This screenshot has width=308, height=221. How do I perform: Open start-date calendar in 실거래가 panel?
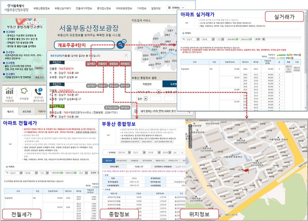pos(237,39)
